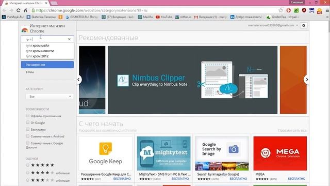Viewport: 330px width, 186px height.
Task: Expand the account email dropdown
Action: click(297, 25)
